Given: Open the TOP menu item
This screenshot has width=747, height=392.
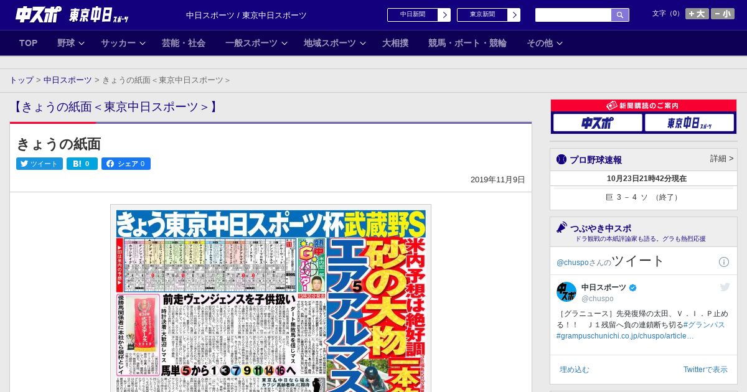Looking at the screenshot, I should 29,43.
